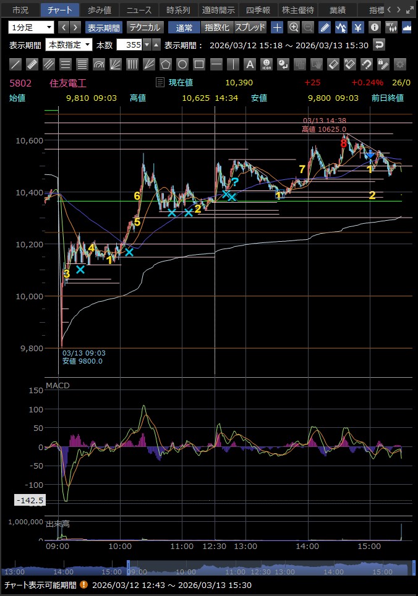Click the テクニカル button
The height and width of the screenshot is (596, 418).
tap(145, 27)
